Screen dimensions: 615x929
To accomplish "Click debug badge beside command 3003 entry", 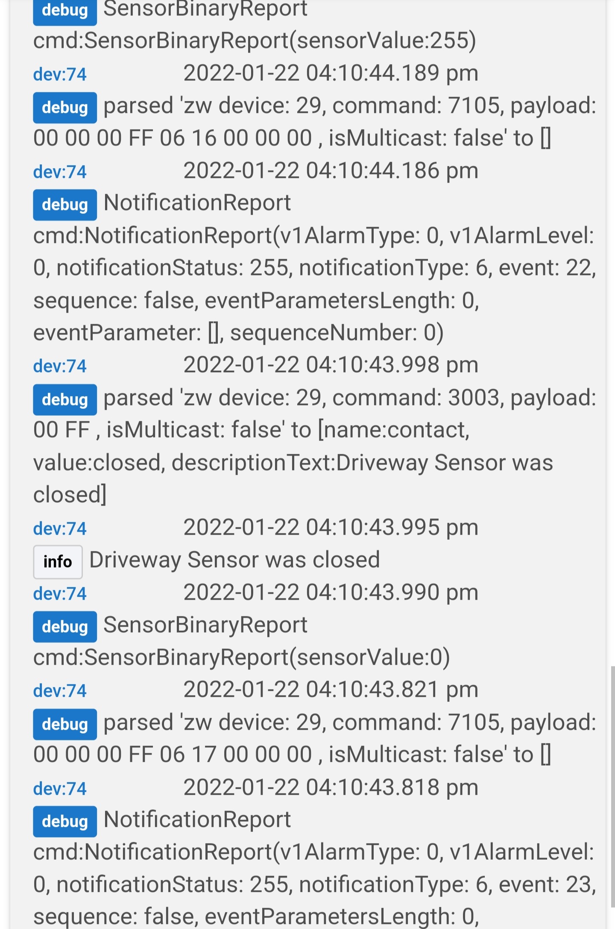I will [65, 399].
